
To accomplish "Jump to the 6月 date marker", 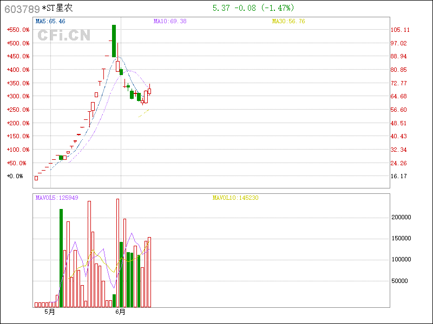I will [x=120, y=312].
